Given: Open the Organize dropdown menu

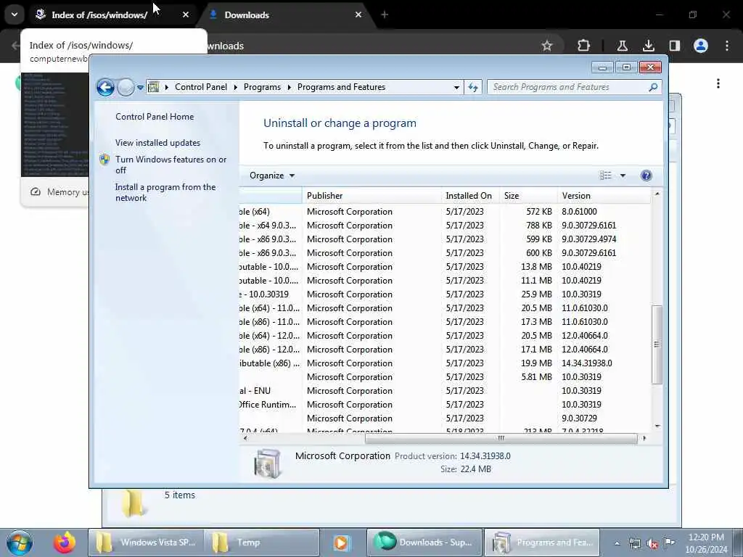Looking at the screenshot, I should 272,176.
